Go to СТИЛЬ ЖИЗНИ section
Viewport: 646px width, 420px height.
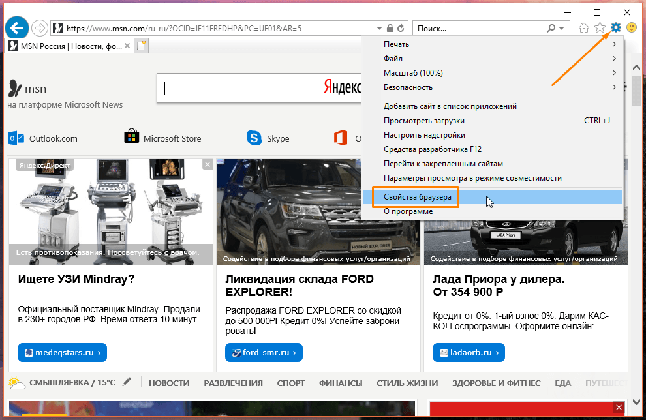click(407, 383)
